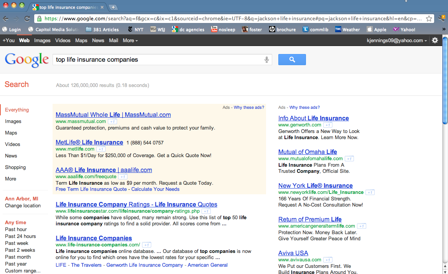Viewport: 448px width, 274px height.
Task: Switch to Maps in the top bar
Action: pyautogui.click(x=81, y=41)
